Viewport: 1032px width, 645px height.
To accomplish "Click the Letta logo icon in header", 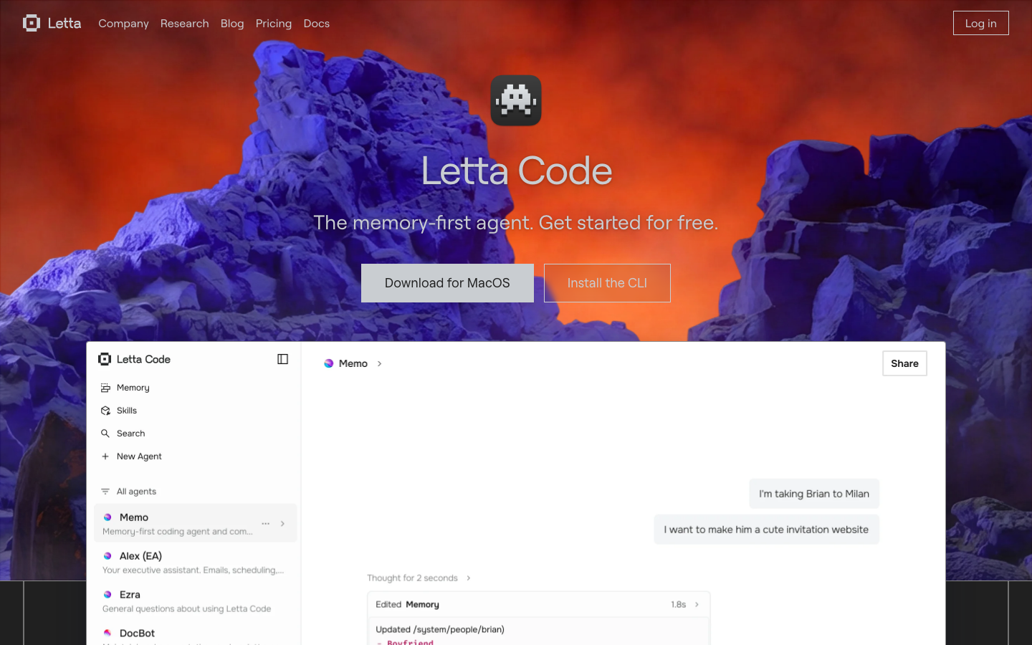I will [32, 23].
